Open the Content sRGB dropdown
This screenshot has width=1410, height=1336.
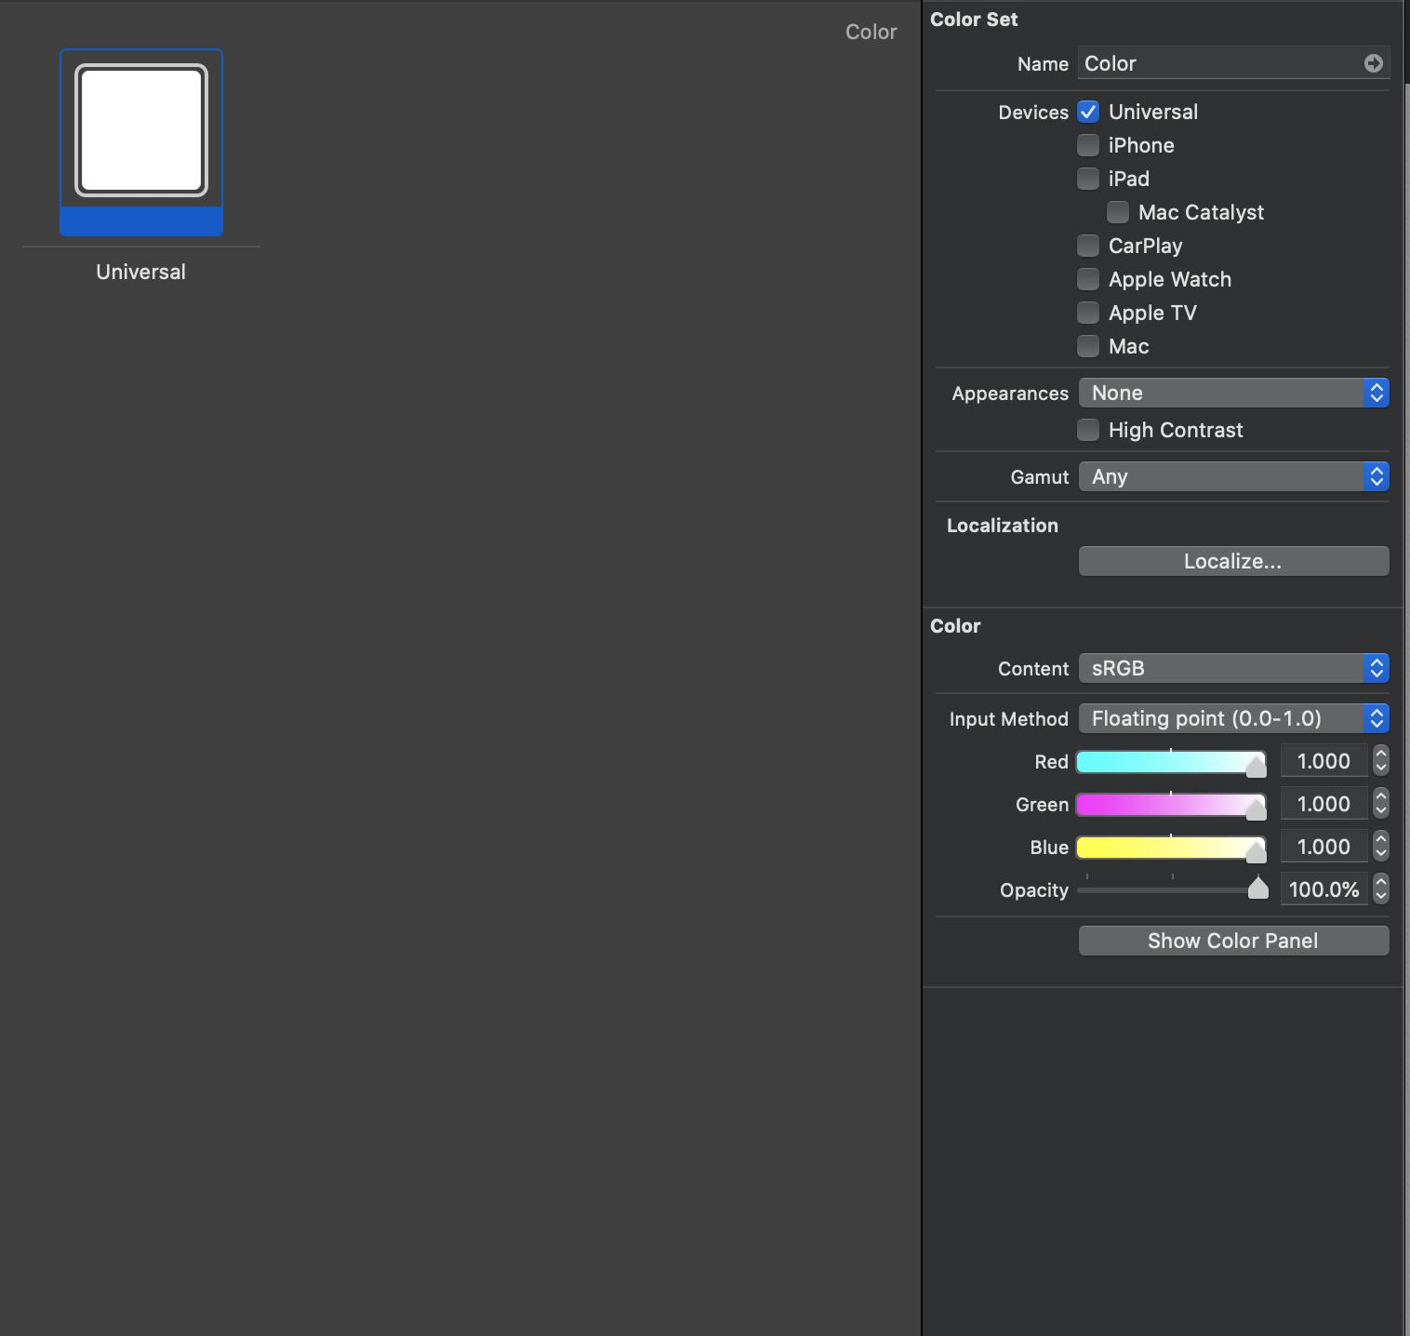1233,668
